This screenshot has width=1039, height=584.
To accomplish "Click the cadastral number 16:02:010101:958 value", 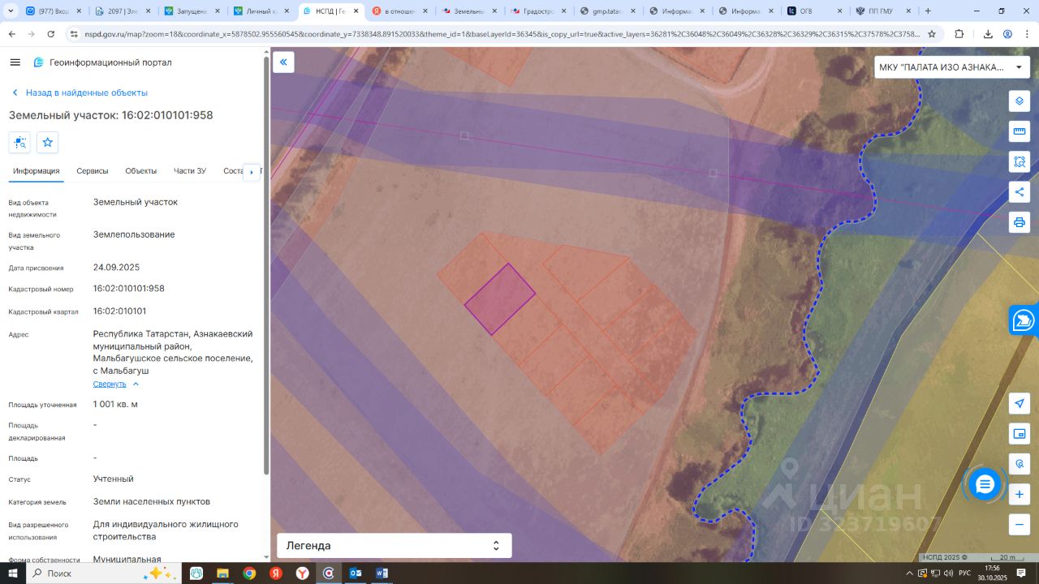I will 129,289.
